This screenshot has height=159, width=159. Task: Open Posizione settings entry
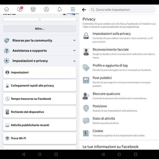(119, 108)
